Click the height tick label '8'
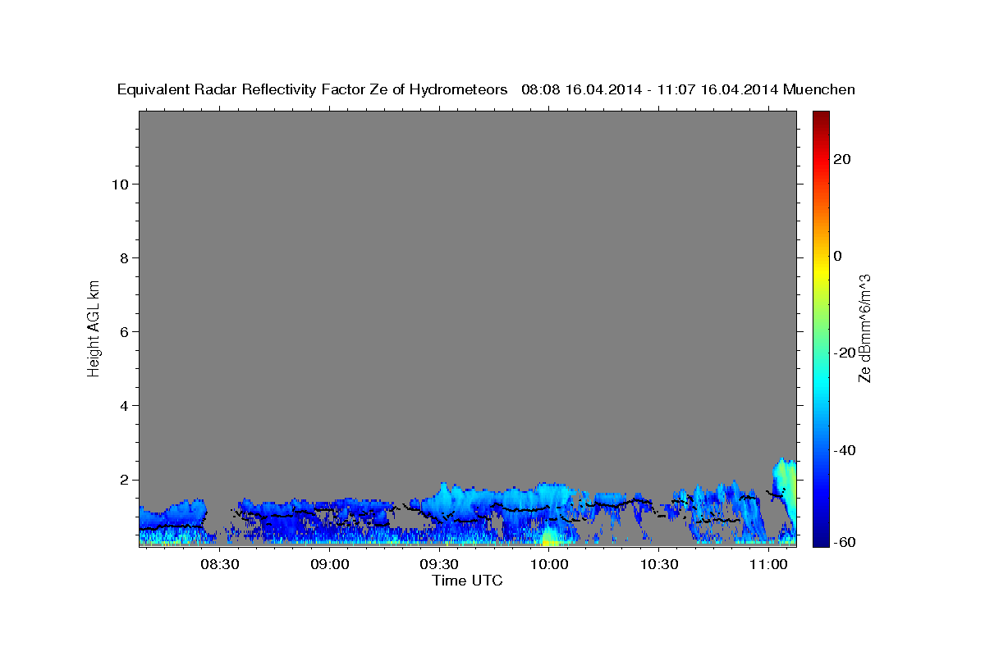985x656 pixels. (123, 257)
